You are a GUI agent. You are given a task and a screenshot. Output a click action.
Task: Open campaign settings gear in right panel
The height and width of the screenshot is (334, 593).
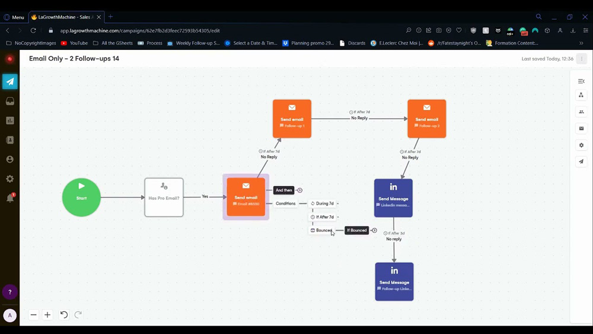[581, 145]
